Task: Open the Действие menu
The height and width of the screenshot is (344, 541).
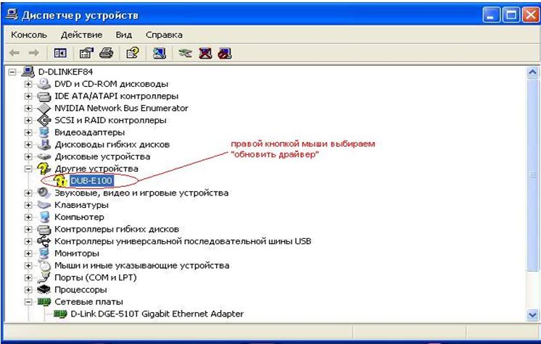Action: (x=81, y=34)
